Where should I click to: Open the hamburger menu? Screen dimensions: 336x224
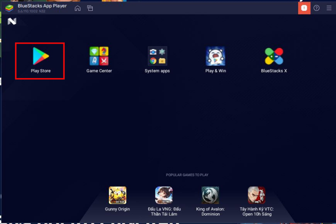point(329,8)
